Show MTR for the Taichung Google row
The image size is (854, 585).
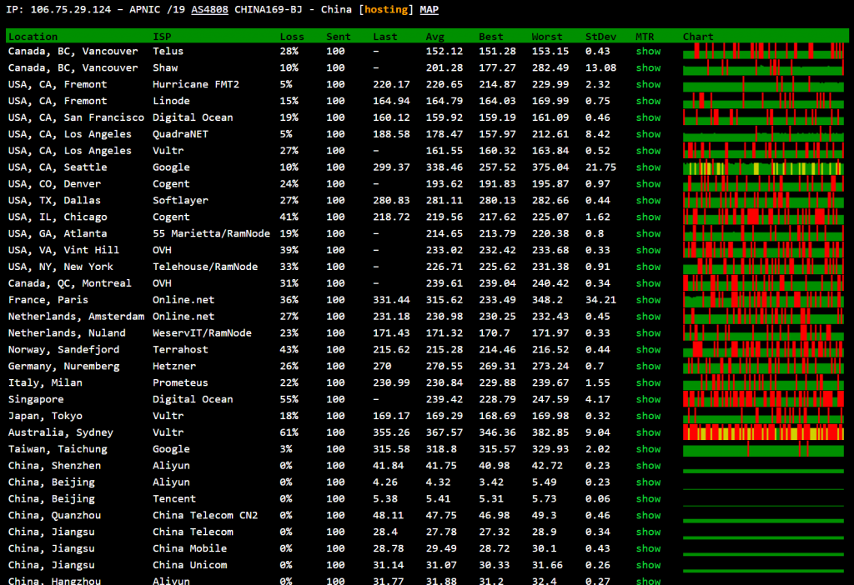pyautogui.click(x=648, y=449)
